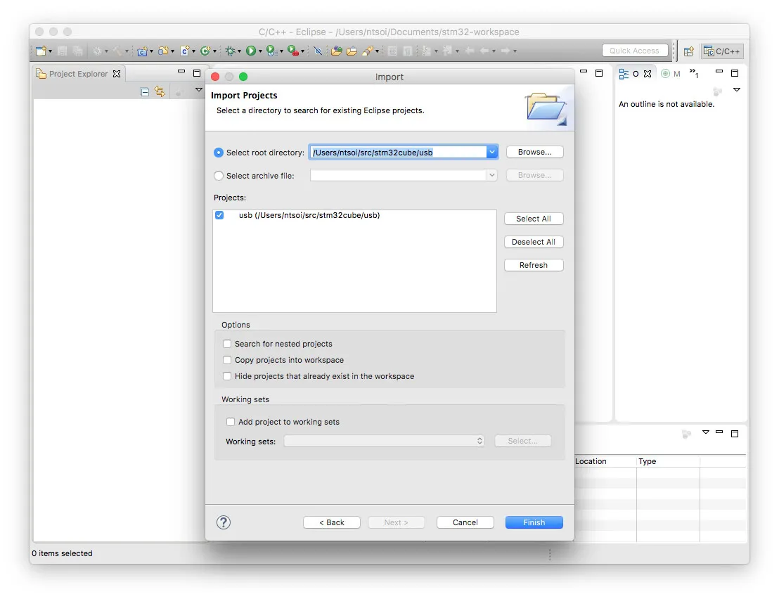Click the Quick Access search field

click(634, 51)
